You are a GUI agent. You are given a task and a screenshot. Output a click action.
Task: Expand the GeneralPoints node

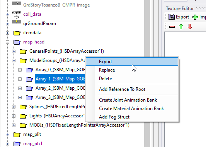(x=14, y=52)
